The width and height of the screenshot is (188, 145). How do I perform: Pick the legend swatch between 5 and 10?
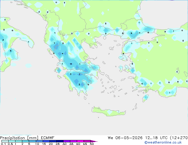click(x=32, y=141)
